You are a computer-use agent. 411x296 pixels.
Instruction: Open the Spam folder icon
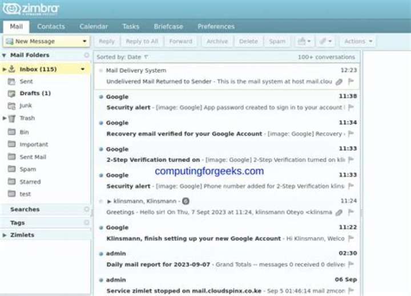[x=11, y=169]
